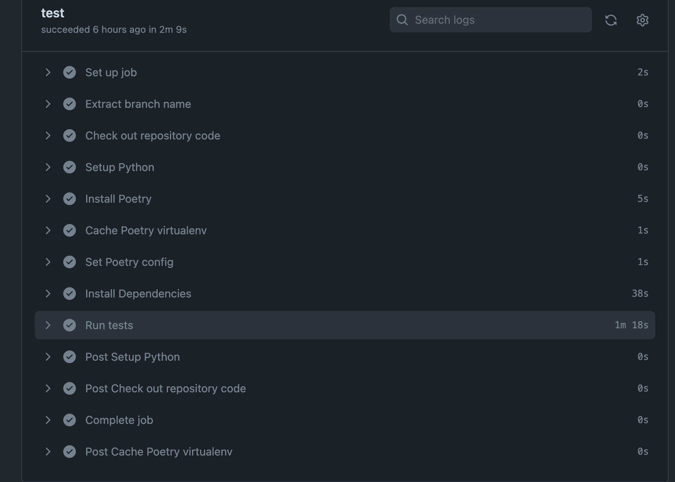The height and width of the screenshot is (482, 675).
Task: Open the Post Setup Python step
Action: [x=345, y=357]
